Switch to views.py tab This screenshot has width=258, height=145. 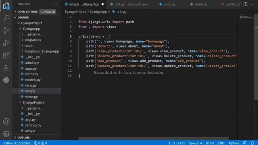201,4
